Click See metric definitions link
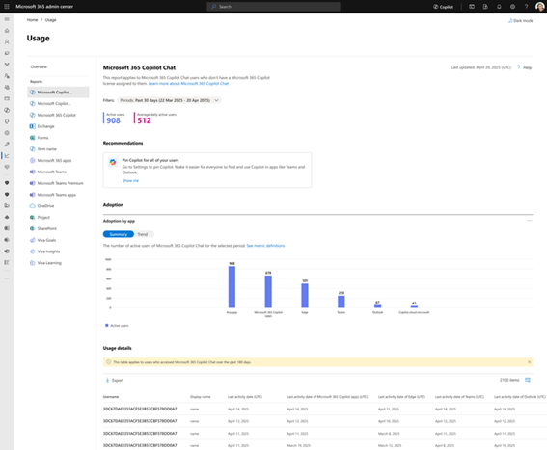This screenshot has height=450, width=547. click(265, 246)
